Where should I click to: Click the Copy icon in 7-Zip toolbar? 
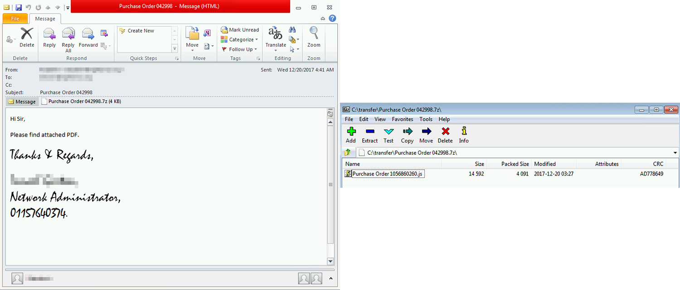click(x=407, y=134)
